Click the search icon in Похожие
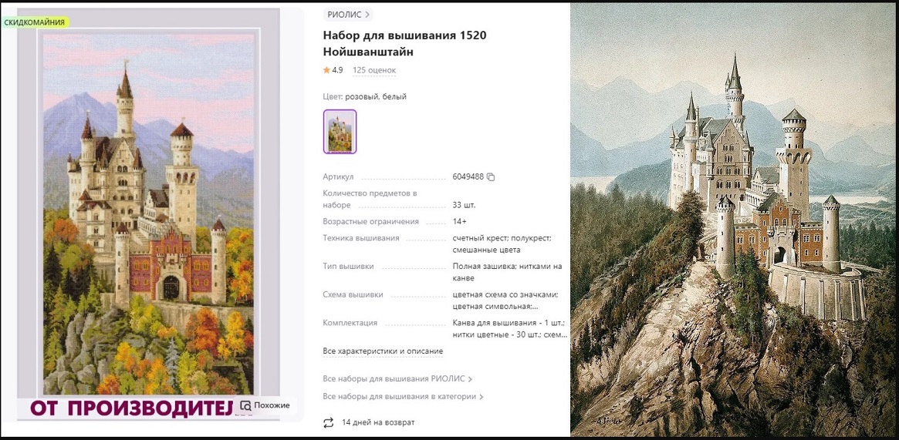 (x=245, y=405)
